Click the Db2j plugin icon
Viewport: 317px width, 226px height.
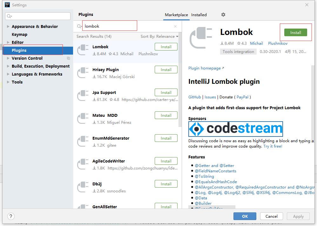83,187
